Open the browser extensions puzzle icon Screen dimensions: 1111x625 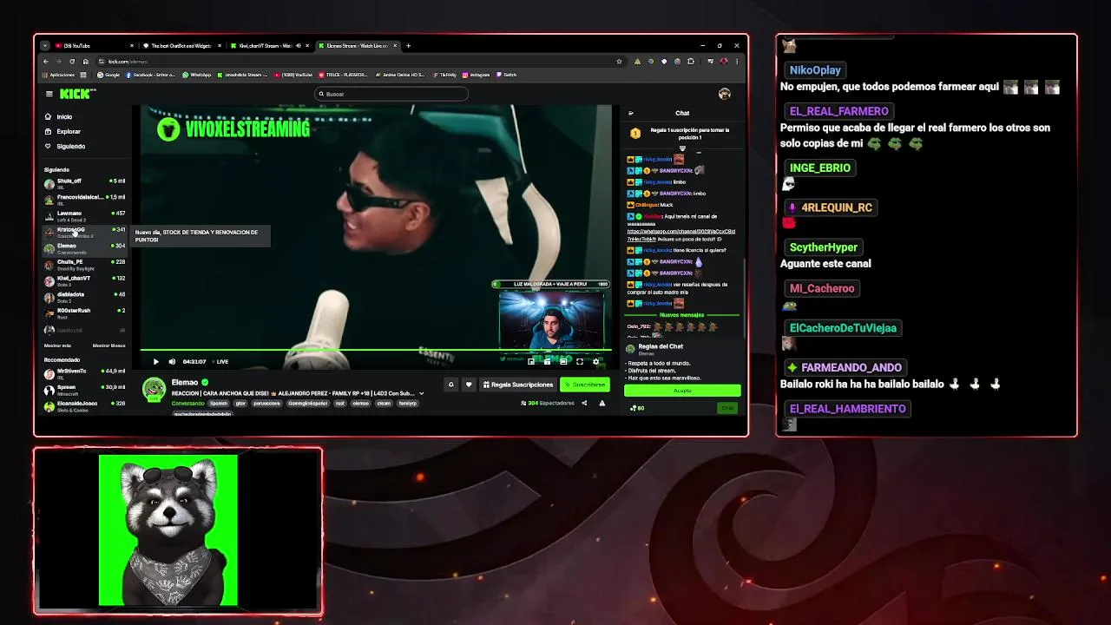[x=691, y=62]
